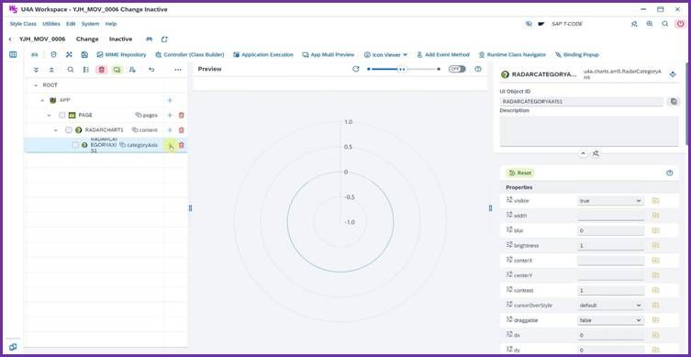691x357 pixels.
Task: Click the Preview help icon
Action: coord(478,69)
